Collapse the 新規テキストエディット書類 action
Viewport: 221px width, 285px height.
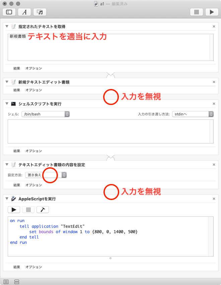(7, 82)
